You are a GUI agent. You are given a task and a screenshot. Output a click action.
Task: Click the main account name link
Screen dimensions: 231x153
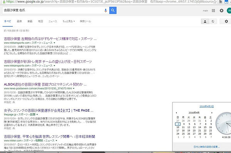tap(205, 11)
